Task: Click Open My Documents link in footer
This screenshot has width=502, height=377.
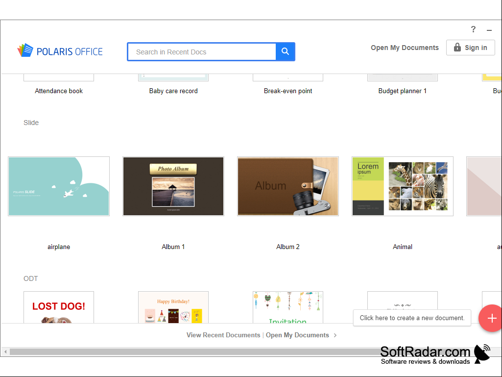Action: (297, 335)
